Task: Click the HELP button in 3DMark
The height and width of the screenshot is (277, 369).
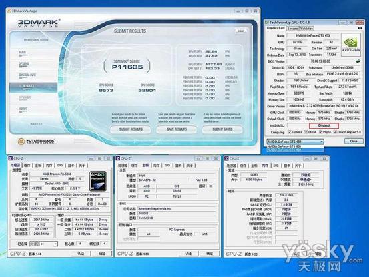Action: click(x=240, y=31)
